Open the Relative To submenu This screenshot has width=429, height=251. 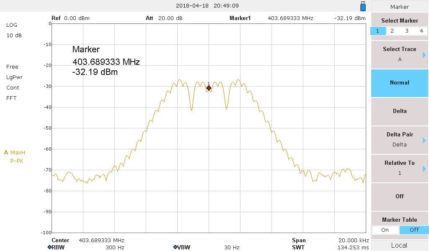tap(399, 168)
